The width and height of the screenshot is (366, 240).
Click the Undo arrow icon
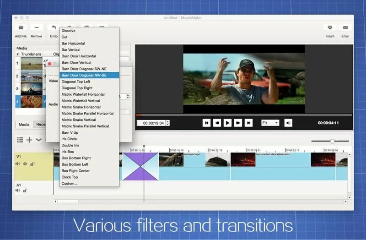(x=54, y=27)
